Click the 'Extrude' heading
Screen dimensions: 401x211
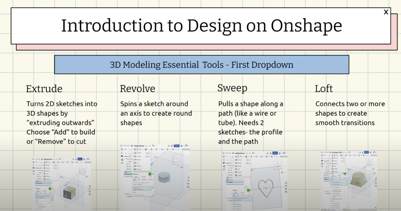tap(44, 88)
